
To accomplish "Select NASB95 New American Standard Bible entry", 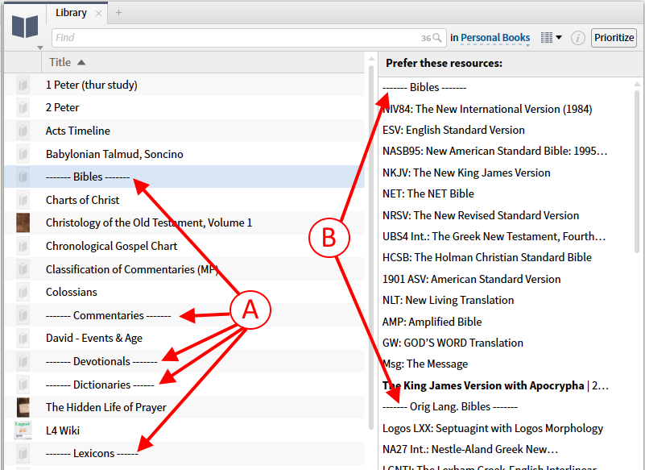I will coord(494,152).
